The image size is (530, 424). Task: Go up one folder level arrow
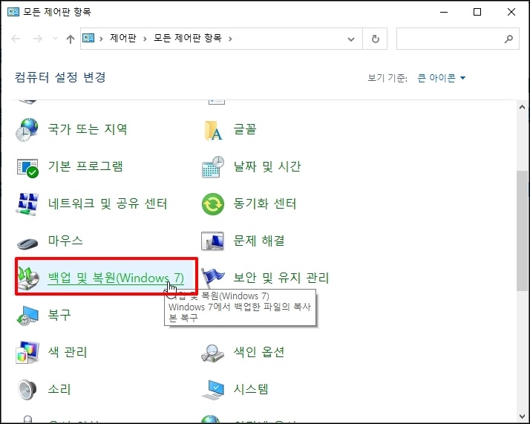71,39
